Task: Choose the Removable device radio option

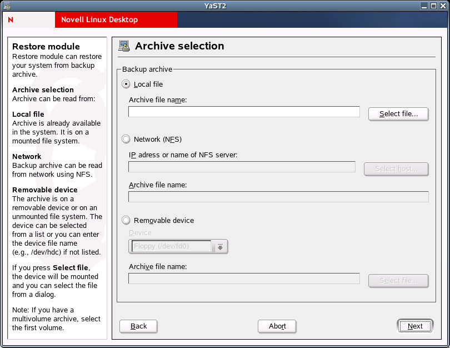Action: 126,220
